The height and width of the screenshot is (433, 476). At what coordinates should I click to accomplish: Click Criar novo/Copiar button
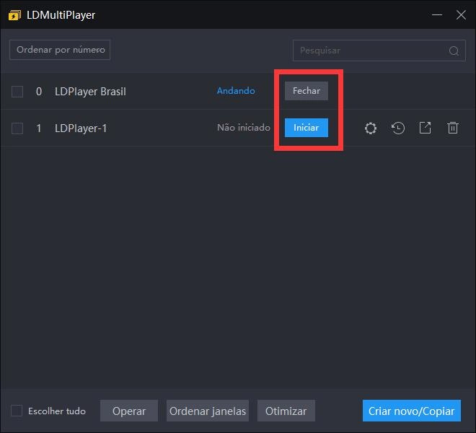point(412,411)
